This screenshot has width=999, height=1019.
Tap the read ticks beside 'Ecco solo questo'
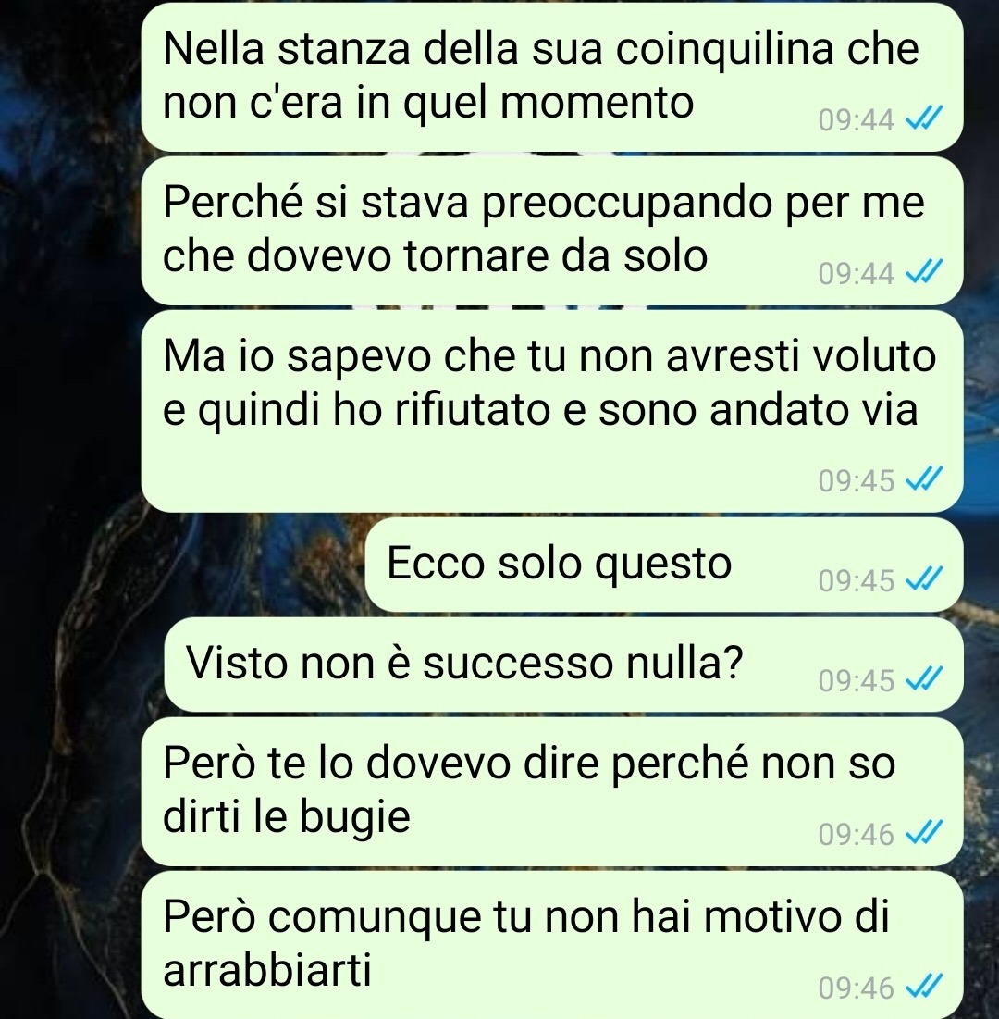coord(923,579)
